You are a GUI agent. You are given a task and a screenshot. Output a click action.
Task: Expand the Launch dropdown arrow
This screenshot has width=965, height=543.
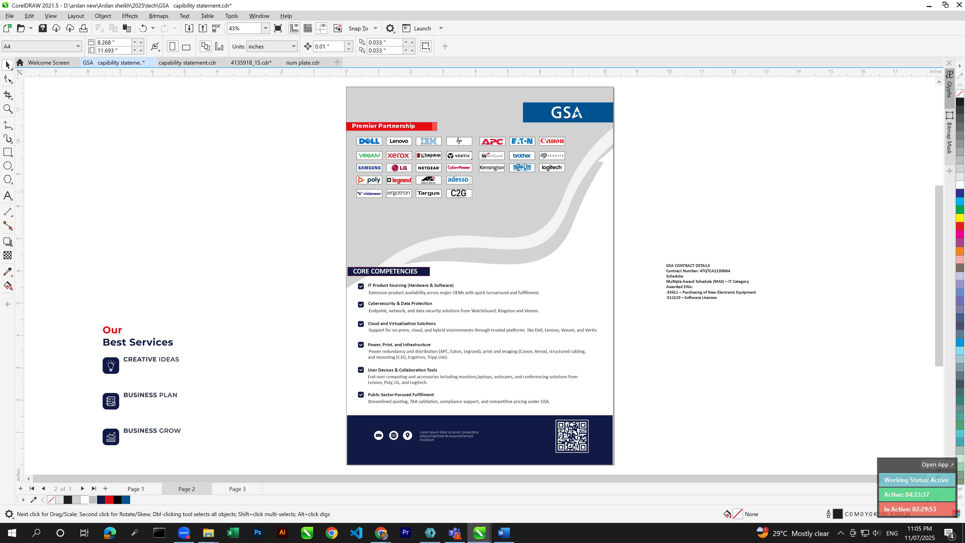point(441,28)
